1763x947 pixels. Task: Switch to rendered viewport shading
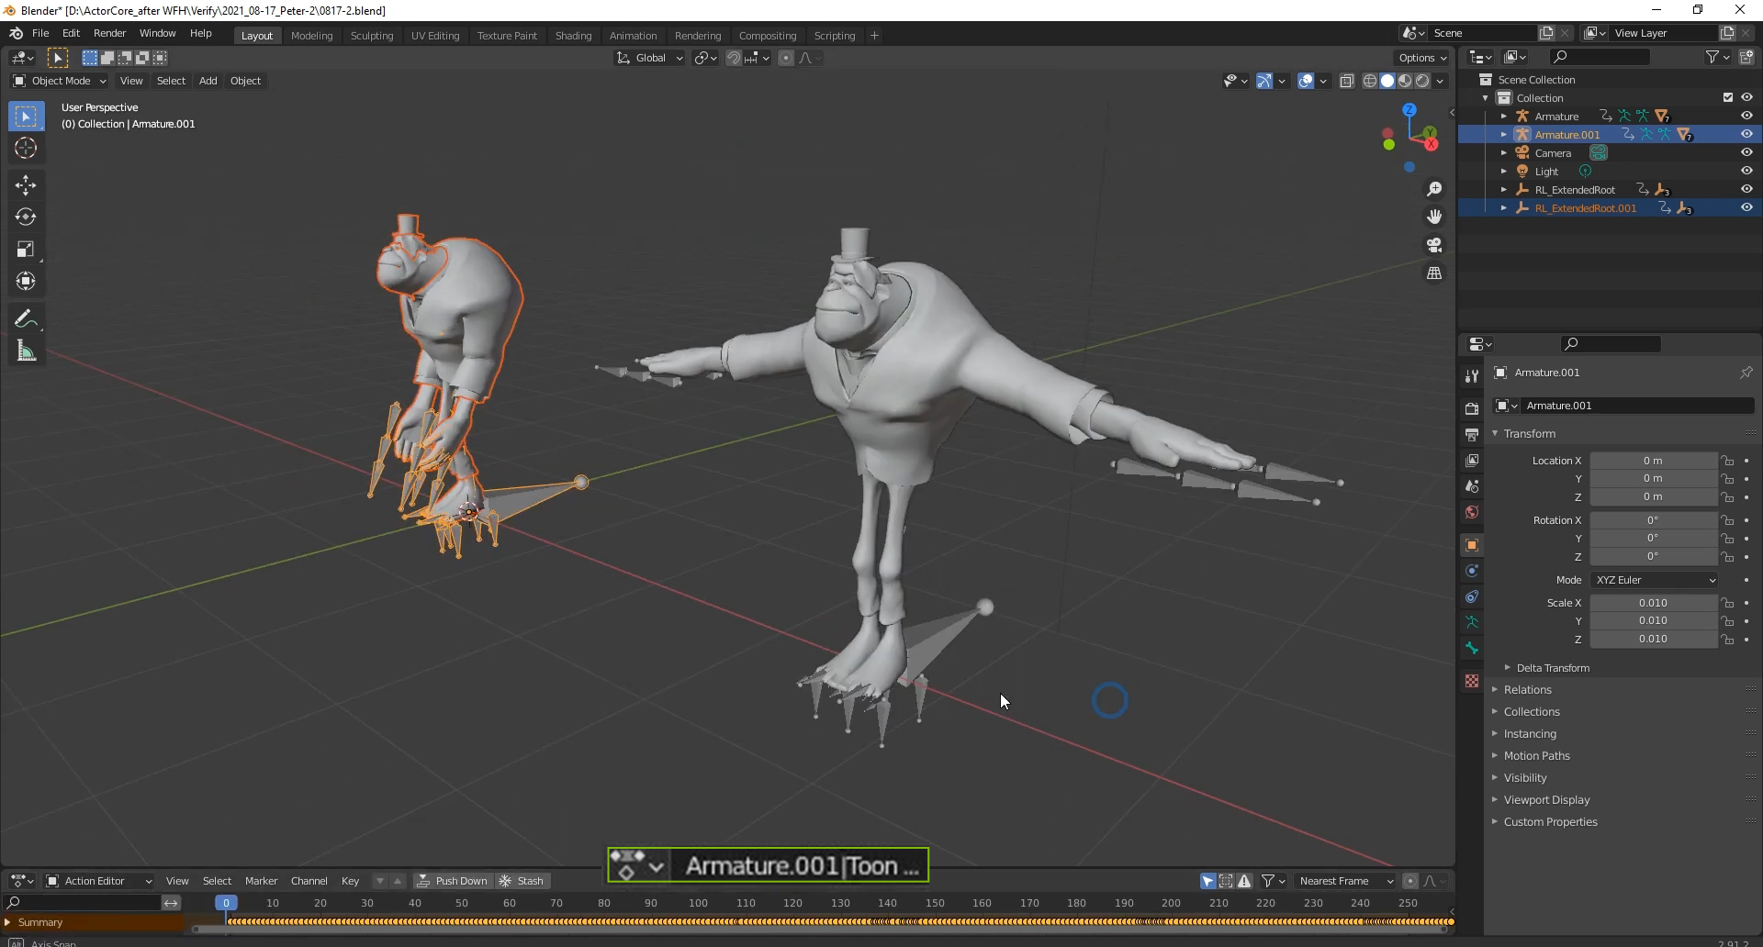[x=1422, y=81]
